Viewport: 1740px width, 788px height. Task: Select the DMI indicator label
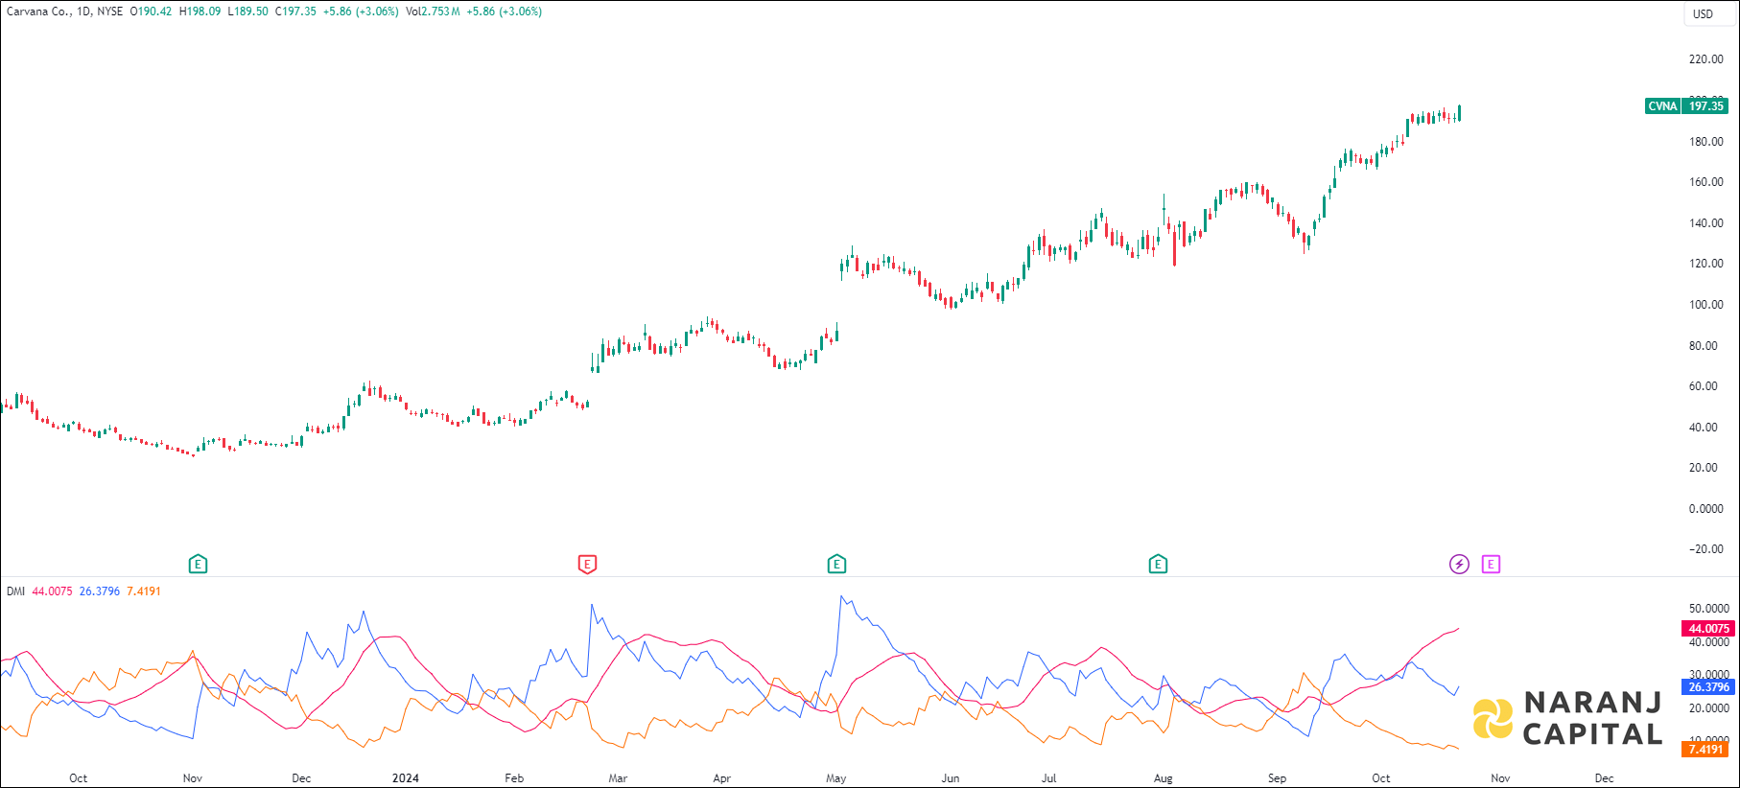[x=15, y=591]
